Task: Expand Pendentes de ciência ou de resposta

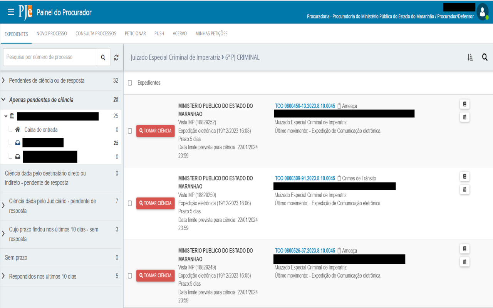Action: point(3,80)
